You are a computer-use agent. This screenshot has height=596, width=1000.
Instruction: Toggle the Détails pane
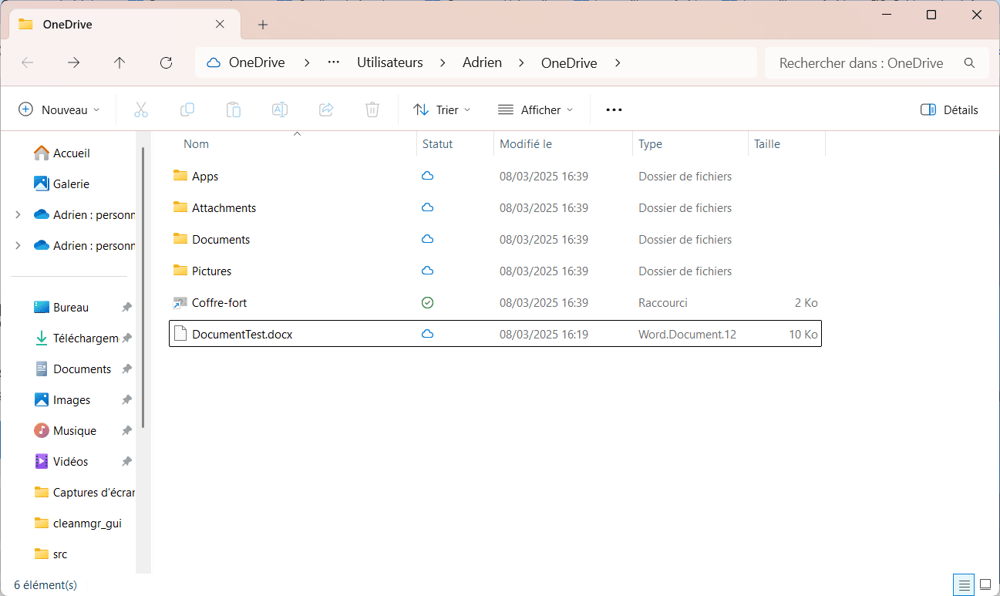(949, 109)
